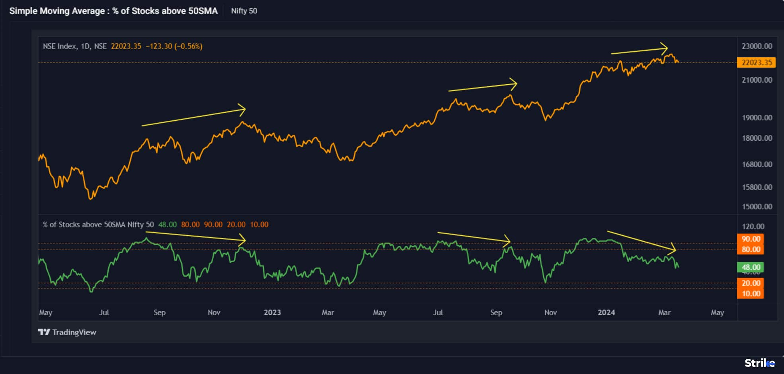Image resolution: width=784 pixels, height=374 pixels.
Task: Click the 23000.00 price axis label
Action: pos(757,46)
